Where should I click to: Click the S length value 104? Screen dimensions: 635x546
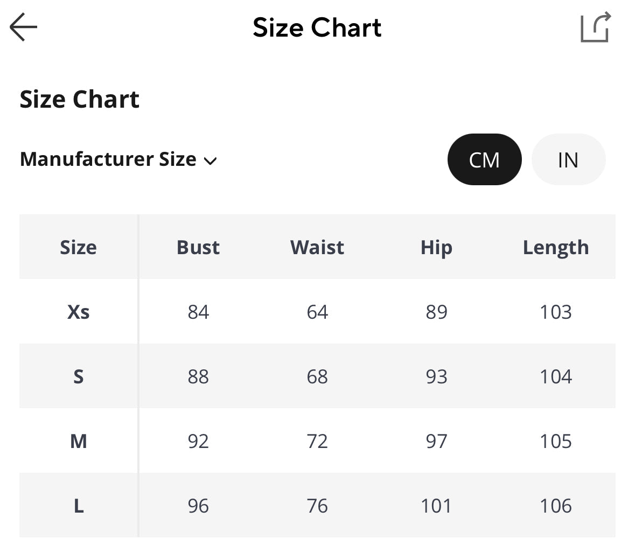tap(556, 376)
